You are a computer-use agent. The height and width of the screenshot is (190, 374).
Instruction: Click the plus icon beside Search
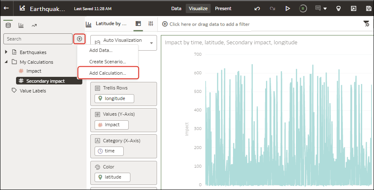[x=79, y=39]
